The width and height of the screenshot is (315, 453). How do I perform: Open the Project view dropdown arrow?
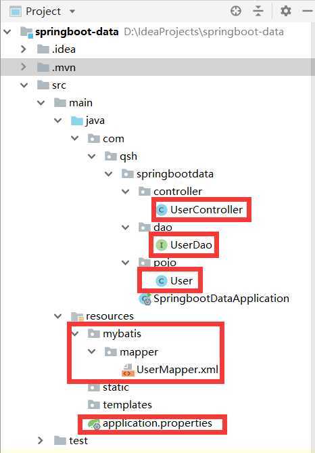[72, 12]
